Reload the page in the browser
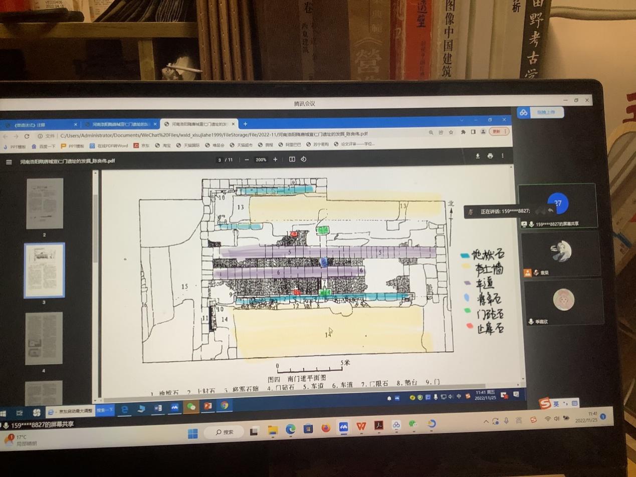This screenshot has width=636, height=477. (27, 136)
